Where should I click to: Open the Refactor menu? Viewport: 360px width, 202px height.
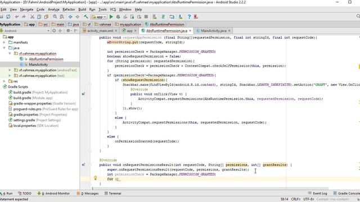(x=69, y=10)
